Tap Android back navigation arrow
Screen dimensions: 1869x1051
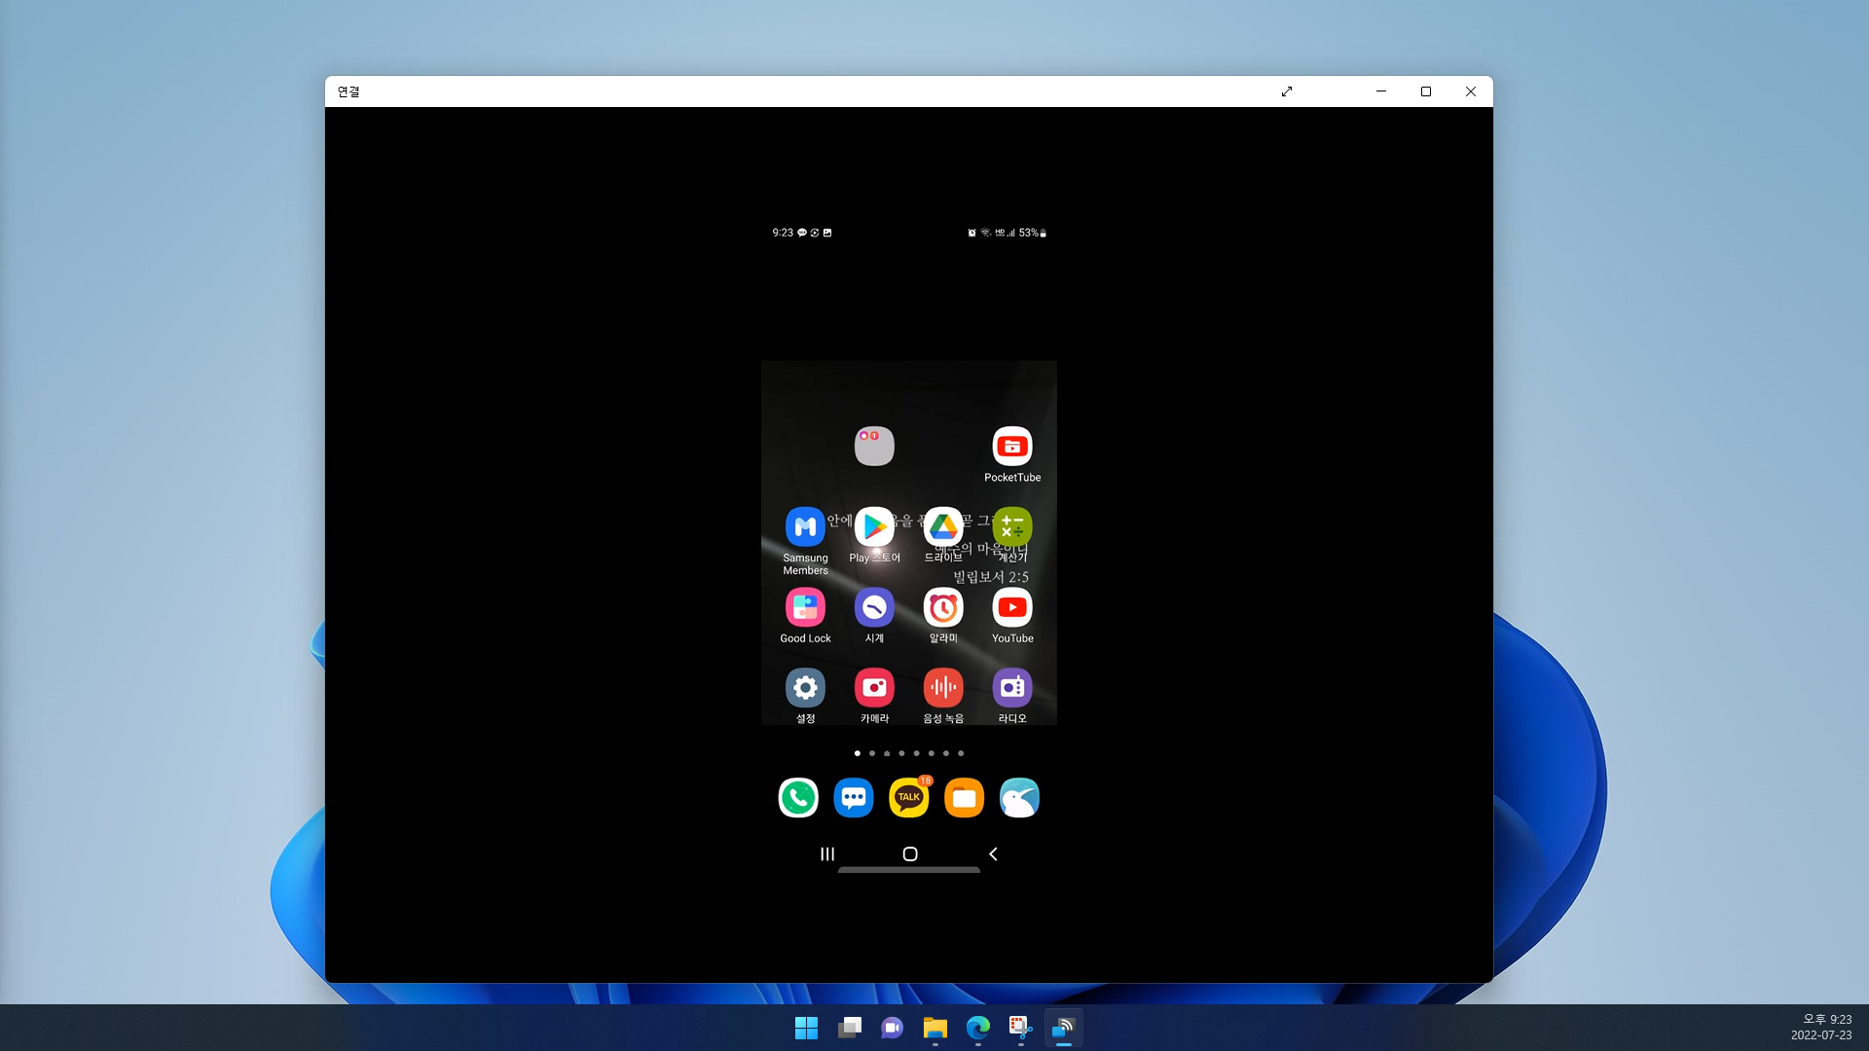pos(993,854)
